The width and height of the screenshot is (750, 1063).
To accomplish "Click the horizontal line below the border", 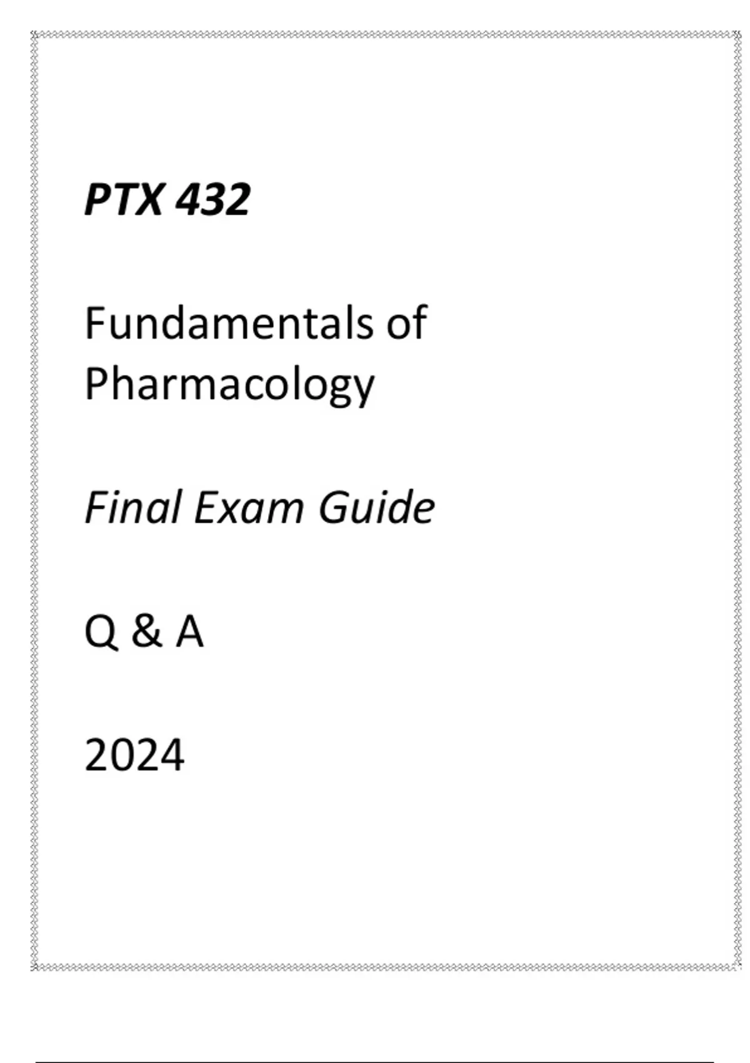I will pyautogui.click(x=375, y=1061).
